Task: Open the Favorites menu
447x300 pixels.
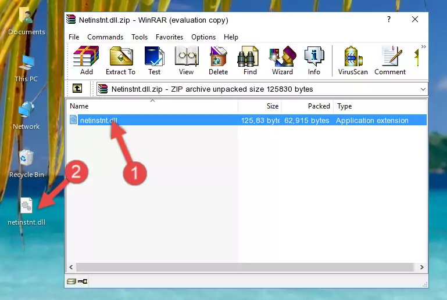Action: point(169,37)
